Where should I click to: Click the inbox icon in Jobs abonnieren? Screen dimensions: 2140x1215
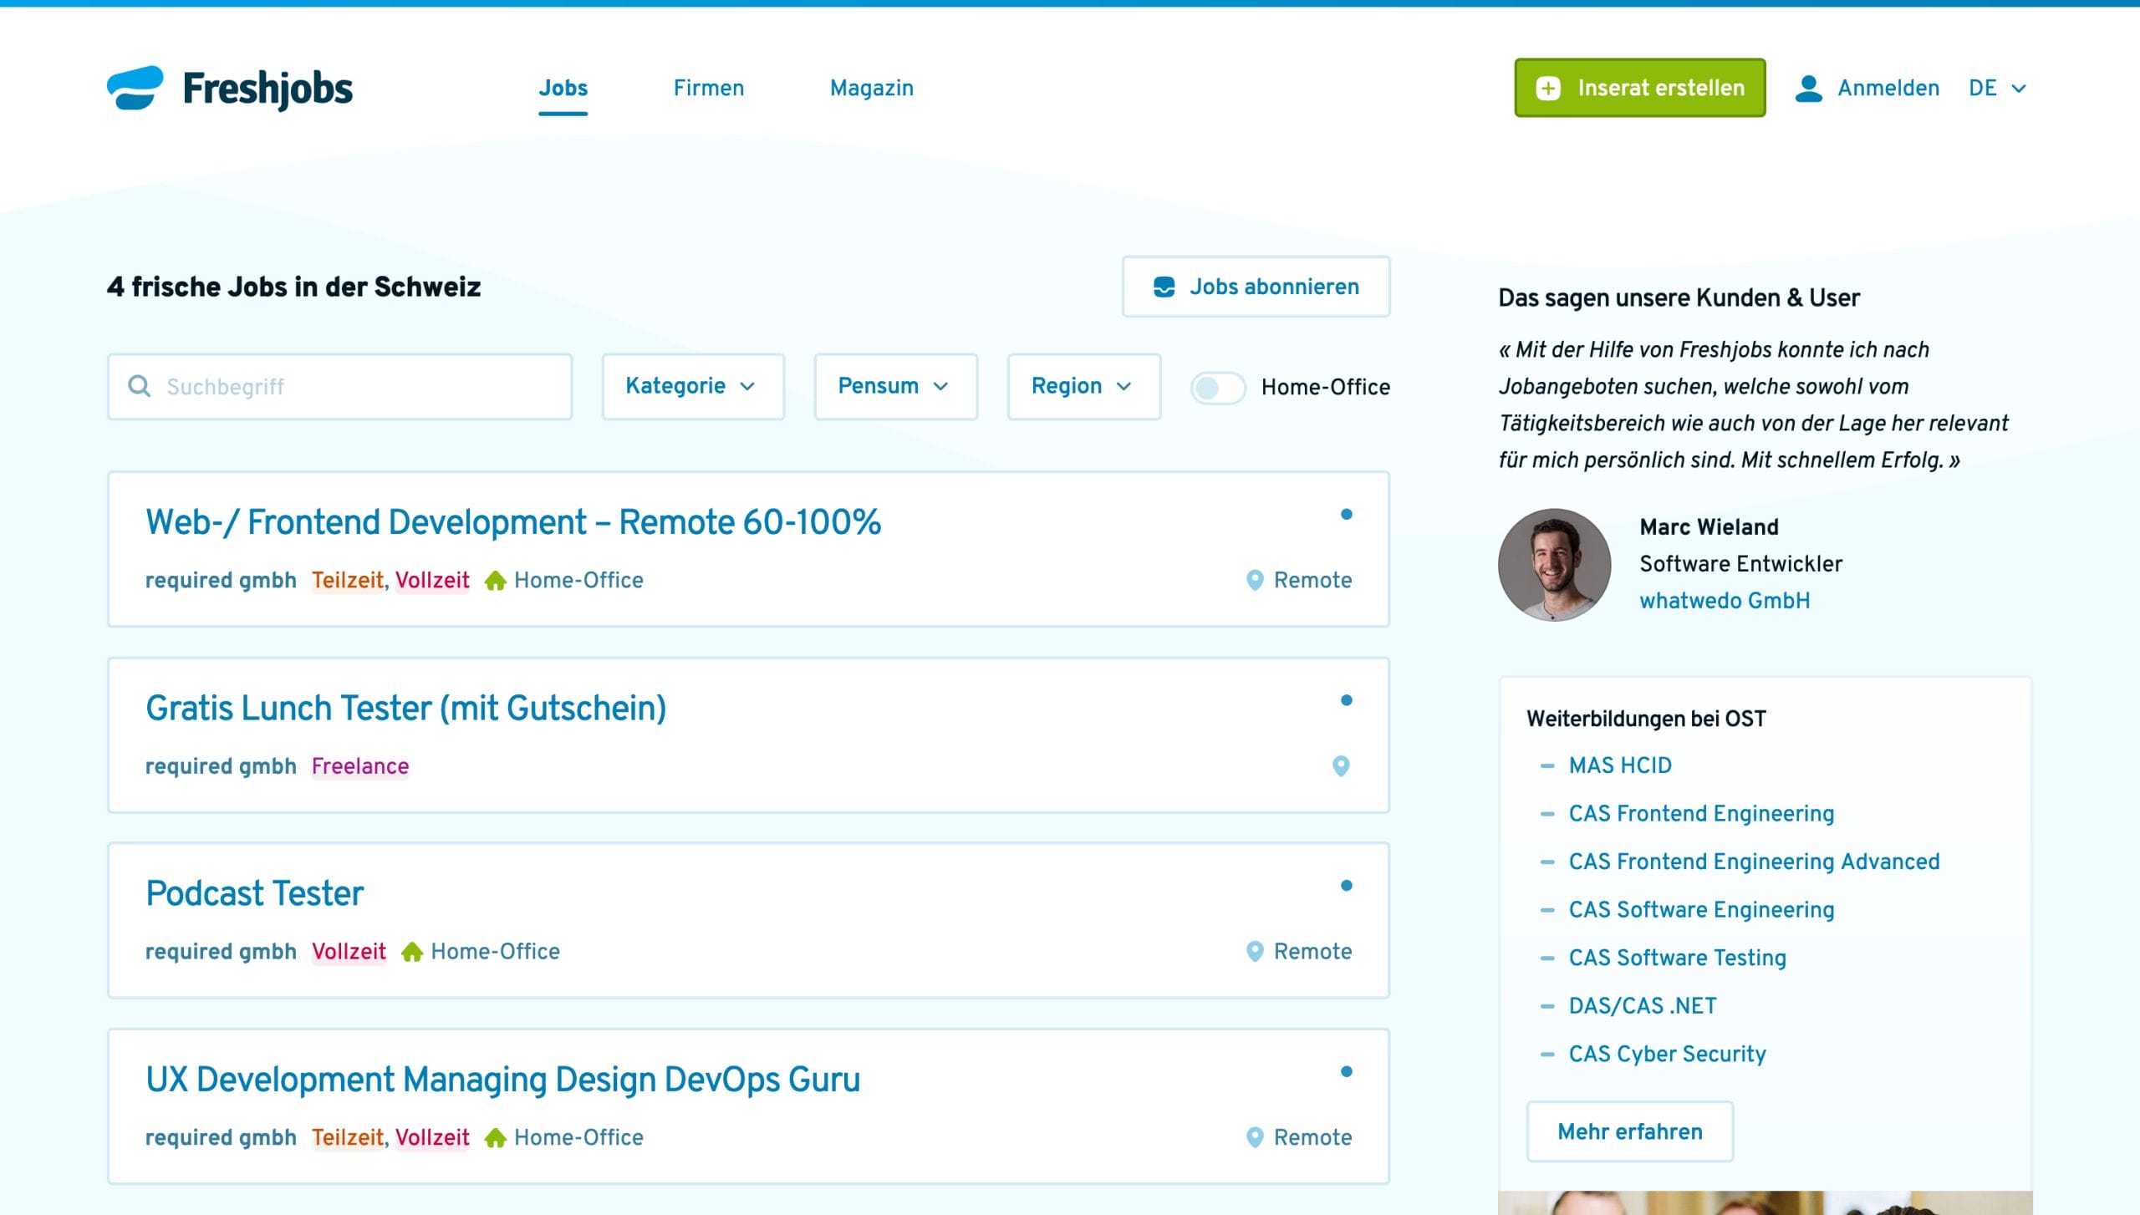click(1164, 287)
